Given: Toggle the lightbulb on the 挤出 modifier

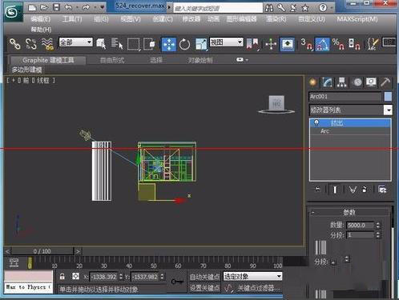Looking at the screenshot, I should (316, 122).
